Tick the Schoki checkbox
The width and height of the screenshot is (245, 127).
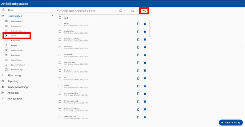click(60, 86)
